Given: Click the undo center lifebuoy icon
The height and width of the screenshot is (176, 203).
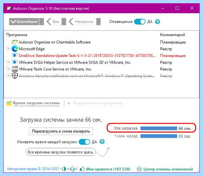Looking at the screenshot, I should 139,169.
